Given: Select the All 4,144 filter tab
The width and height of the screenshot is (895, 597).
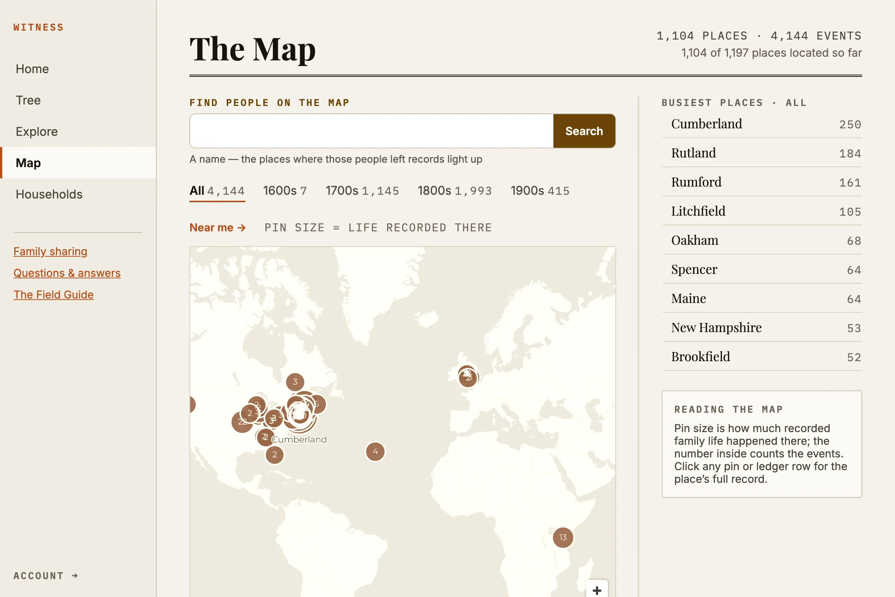Looking at the screenshot, I should pos(217,191).
